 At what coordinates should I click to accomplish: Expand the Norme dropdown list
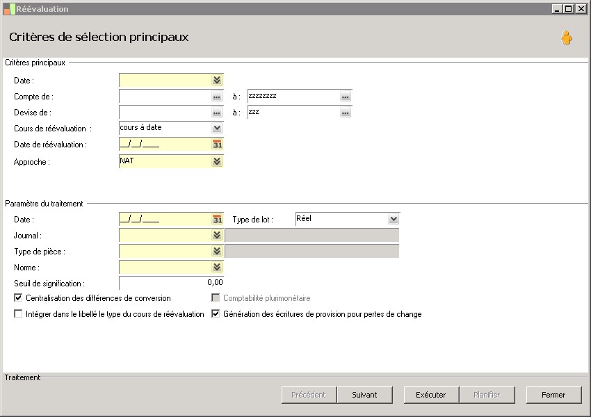pyautogui.click(x=217, y=268)
